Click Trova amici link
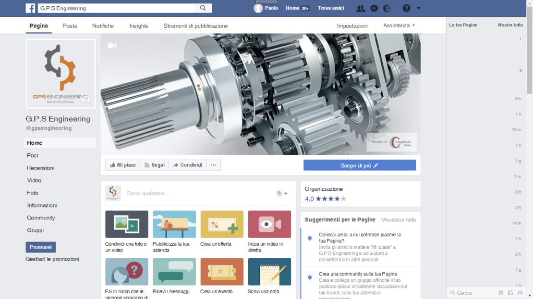533x299 pixels. click(331, 8)
